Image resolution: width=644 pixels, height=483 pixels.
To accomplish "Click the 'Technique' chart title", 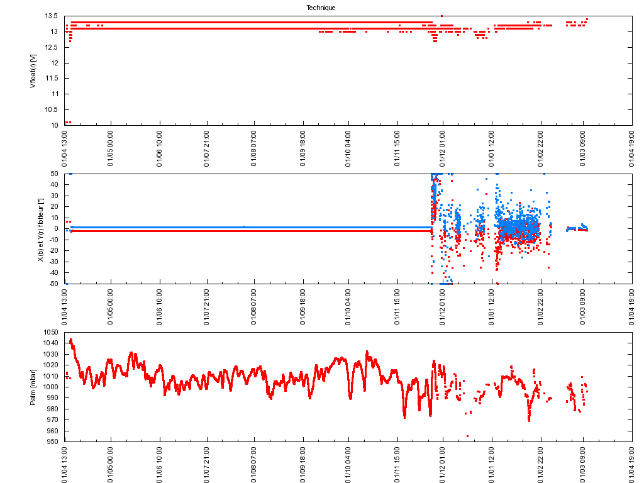I will click(x=320, y=8).
